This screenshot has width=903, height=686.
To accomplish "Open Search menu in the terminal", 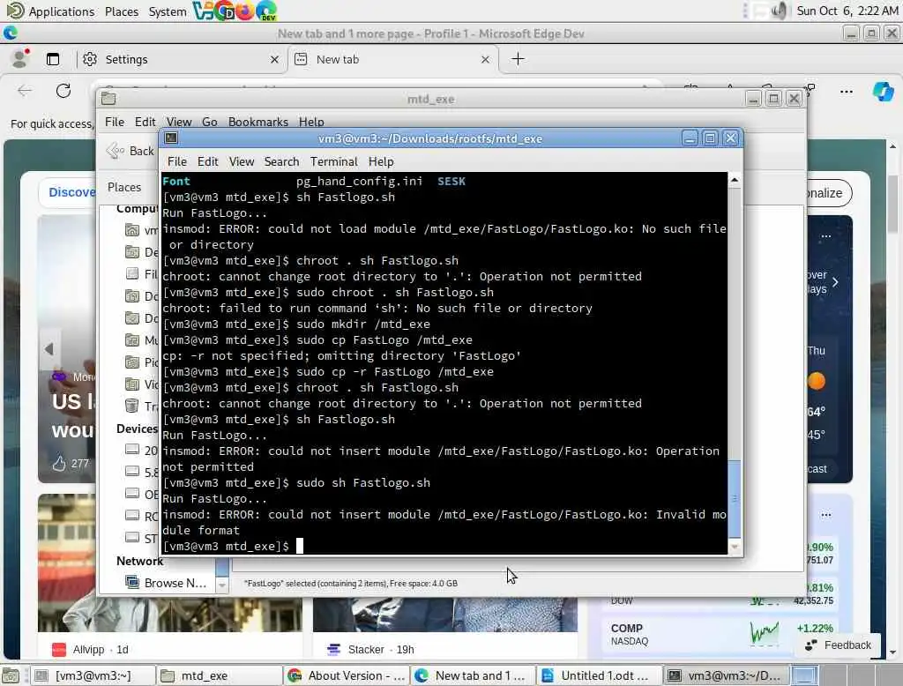I will [x=281, y=162].
